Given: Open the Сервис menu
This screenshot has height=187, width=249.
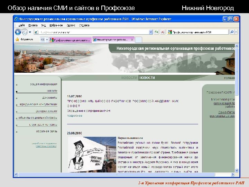Looking at the screenshot, I should (x=71, y=25).
